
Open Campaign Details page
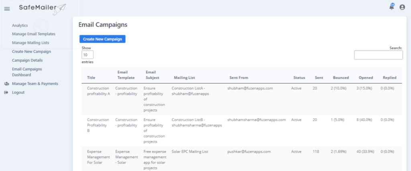click(27, 60)
